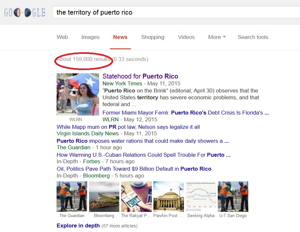The height and width of the screenshot is (232, 300).
Task: Open 'Statehood for Puerto Rico' article
Action: point(140,76)
